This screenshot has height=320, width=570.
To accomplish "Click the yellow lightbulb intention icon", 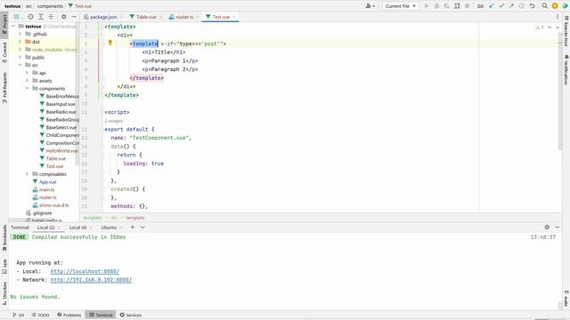I will [x=110, y=43].
